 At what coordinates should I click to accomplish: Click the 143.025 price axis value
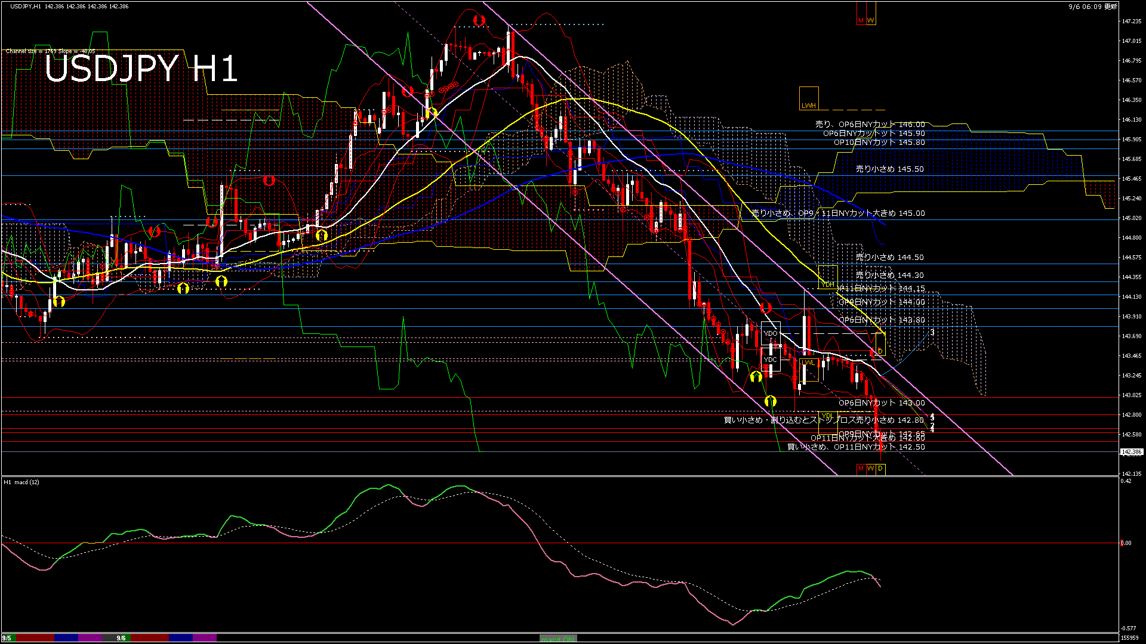coord(1132,395)
